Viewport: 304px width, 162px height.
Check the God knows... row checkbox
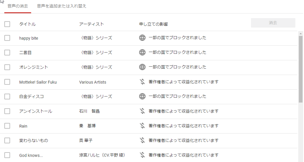pos(7,155)
